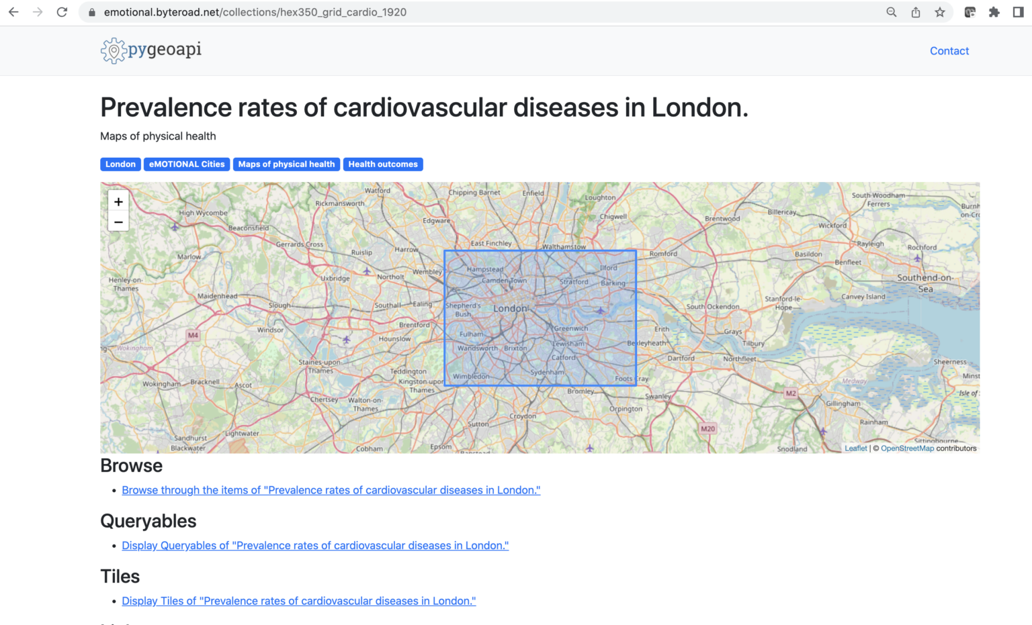
Task: Click the URL address bar
Action: [x=470, y=12]
